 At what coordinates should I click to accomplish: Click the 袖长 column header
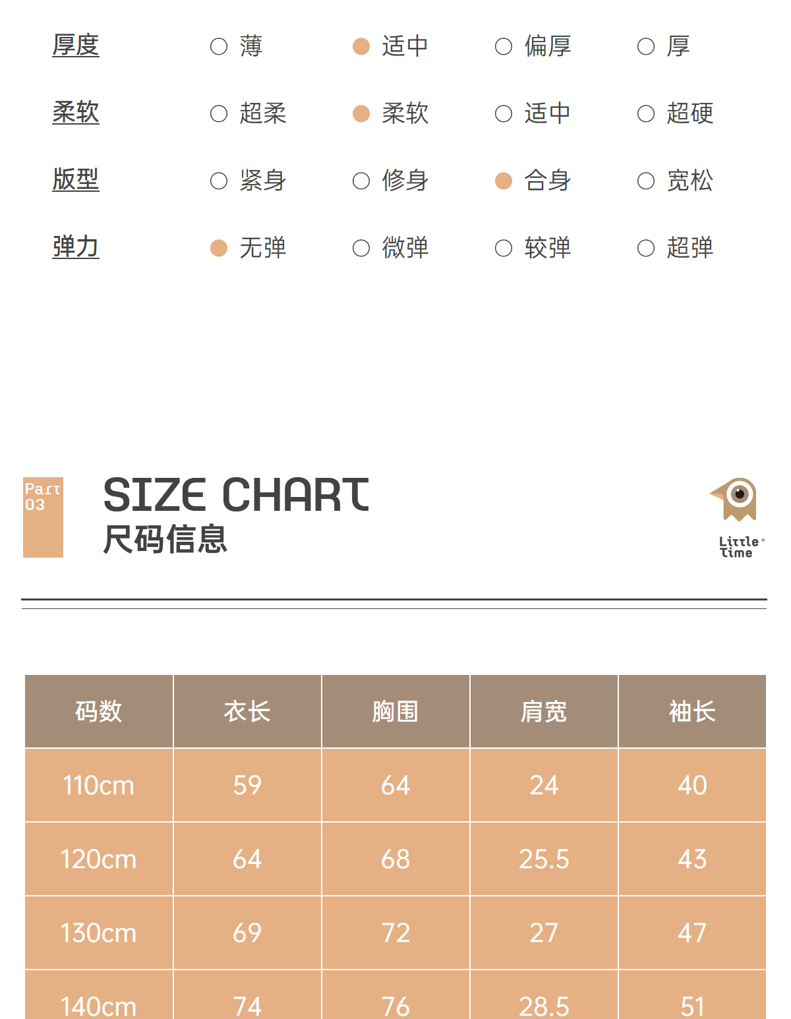pos(692,711)
